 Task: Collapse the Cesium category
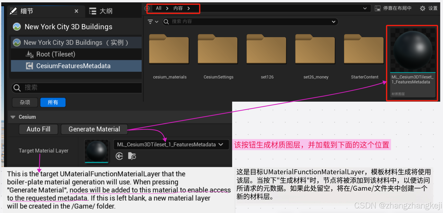click(13, 117)
